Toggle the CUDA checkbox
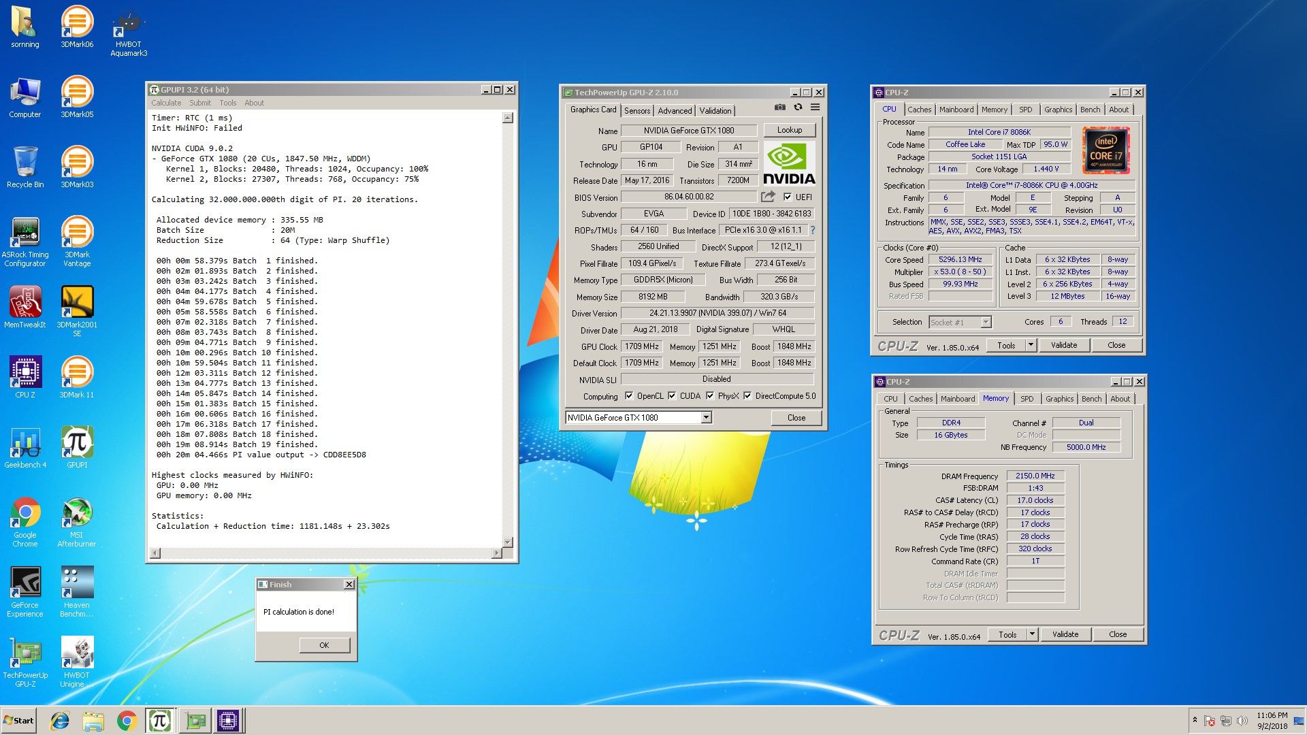This screenshot has width=1307, height=735. click(x=672, y=396)
